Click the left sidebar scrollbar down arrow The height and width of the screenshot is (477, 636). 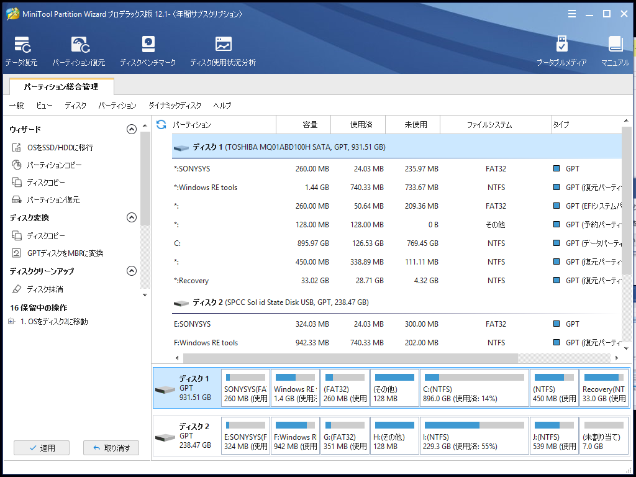click(145, 295)
